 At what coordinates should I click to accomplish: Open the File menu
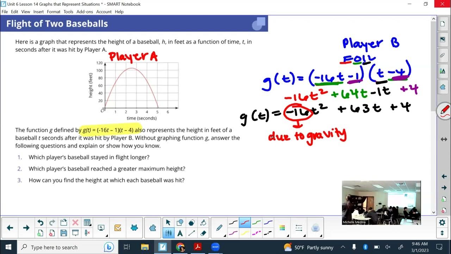tap(5, 12)
